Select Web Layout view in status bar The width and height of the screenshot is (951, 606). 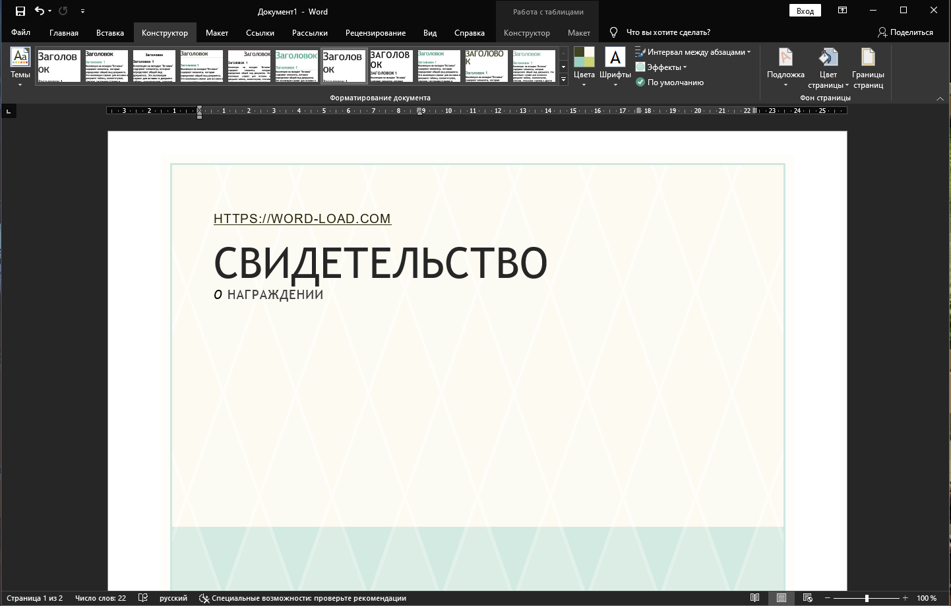coord(807,598)
